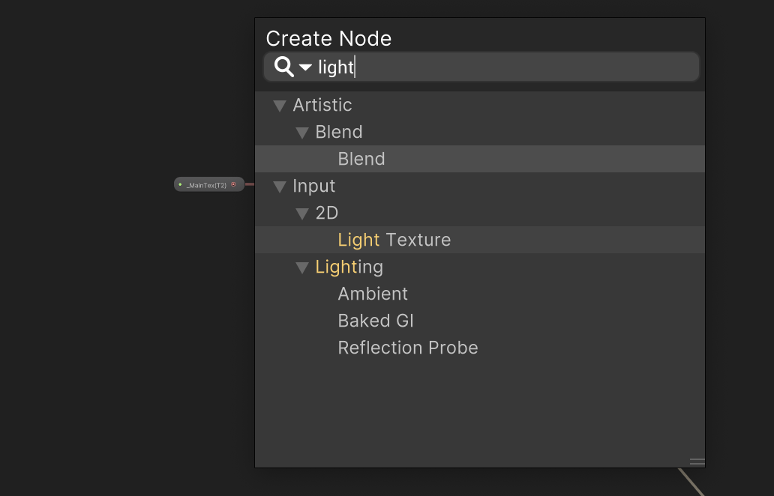Click the magnifying glass search icon
The width and height of the screenshot is (774, 496).
pyautogui.click(x=282, y=67)
